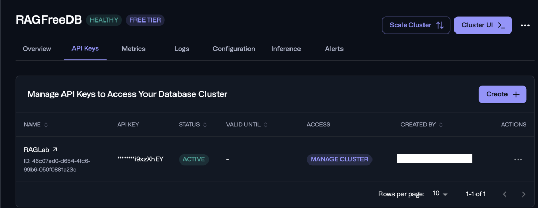The image size is (538, 208).
Task: Sort by Name column arrows
Action: coord(46,125)
